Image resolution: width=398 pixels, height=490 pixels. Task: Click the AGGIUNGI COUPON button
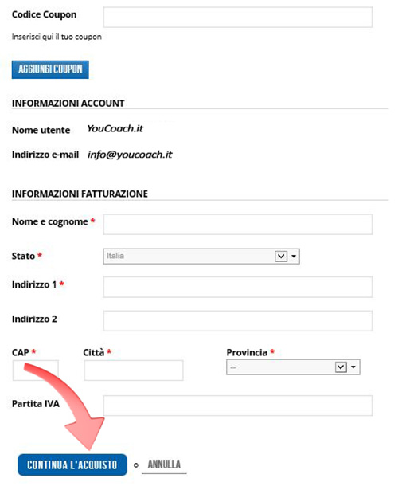[50, 69]
